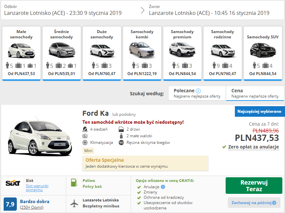Screen dimensions: 285x213
Task: Click the snowflake Klimatyzacja icon
Action: (85, 143)
